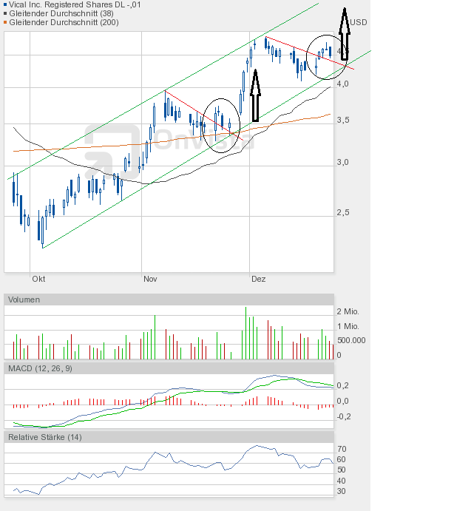Image resolution: width=454 pixels, height=511 pixels.
Task: Click the 4,0 price axis label
Action: tap(344, 84)
